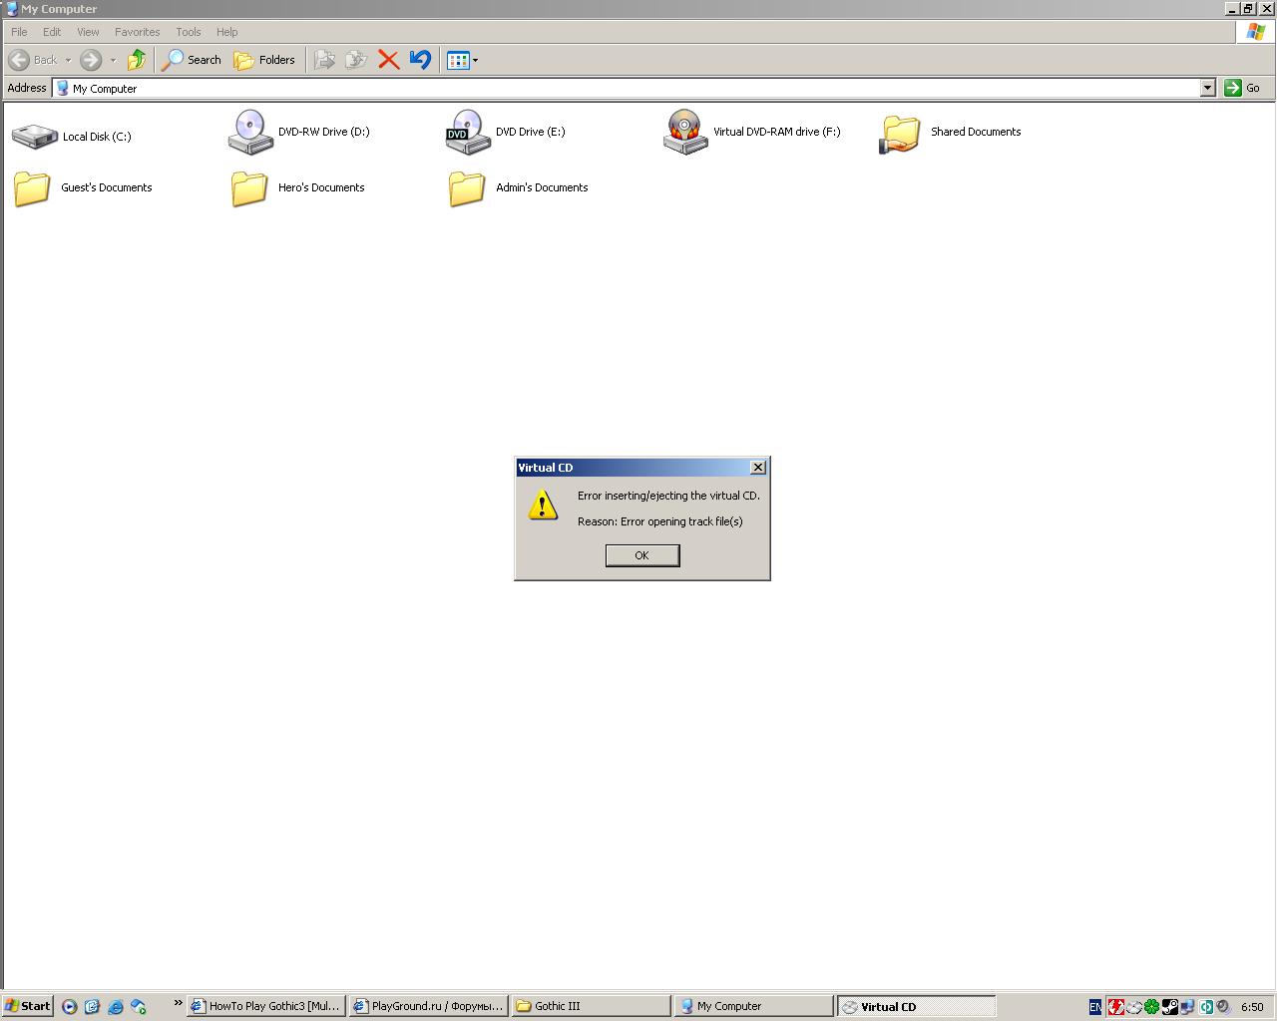Click the Virtual CD disc tray icon
Screen dimensions: 1277x1021
(1133, 1007)
